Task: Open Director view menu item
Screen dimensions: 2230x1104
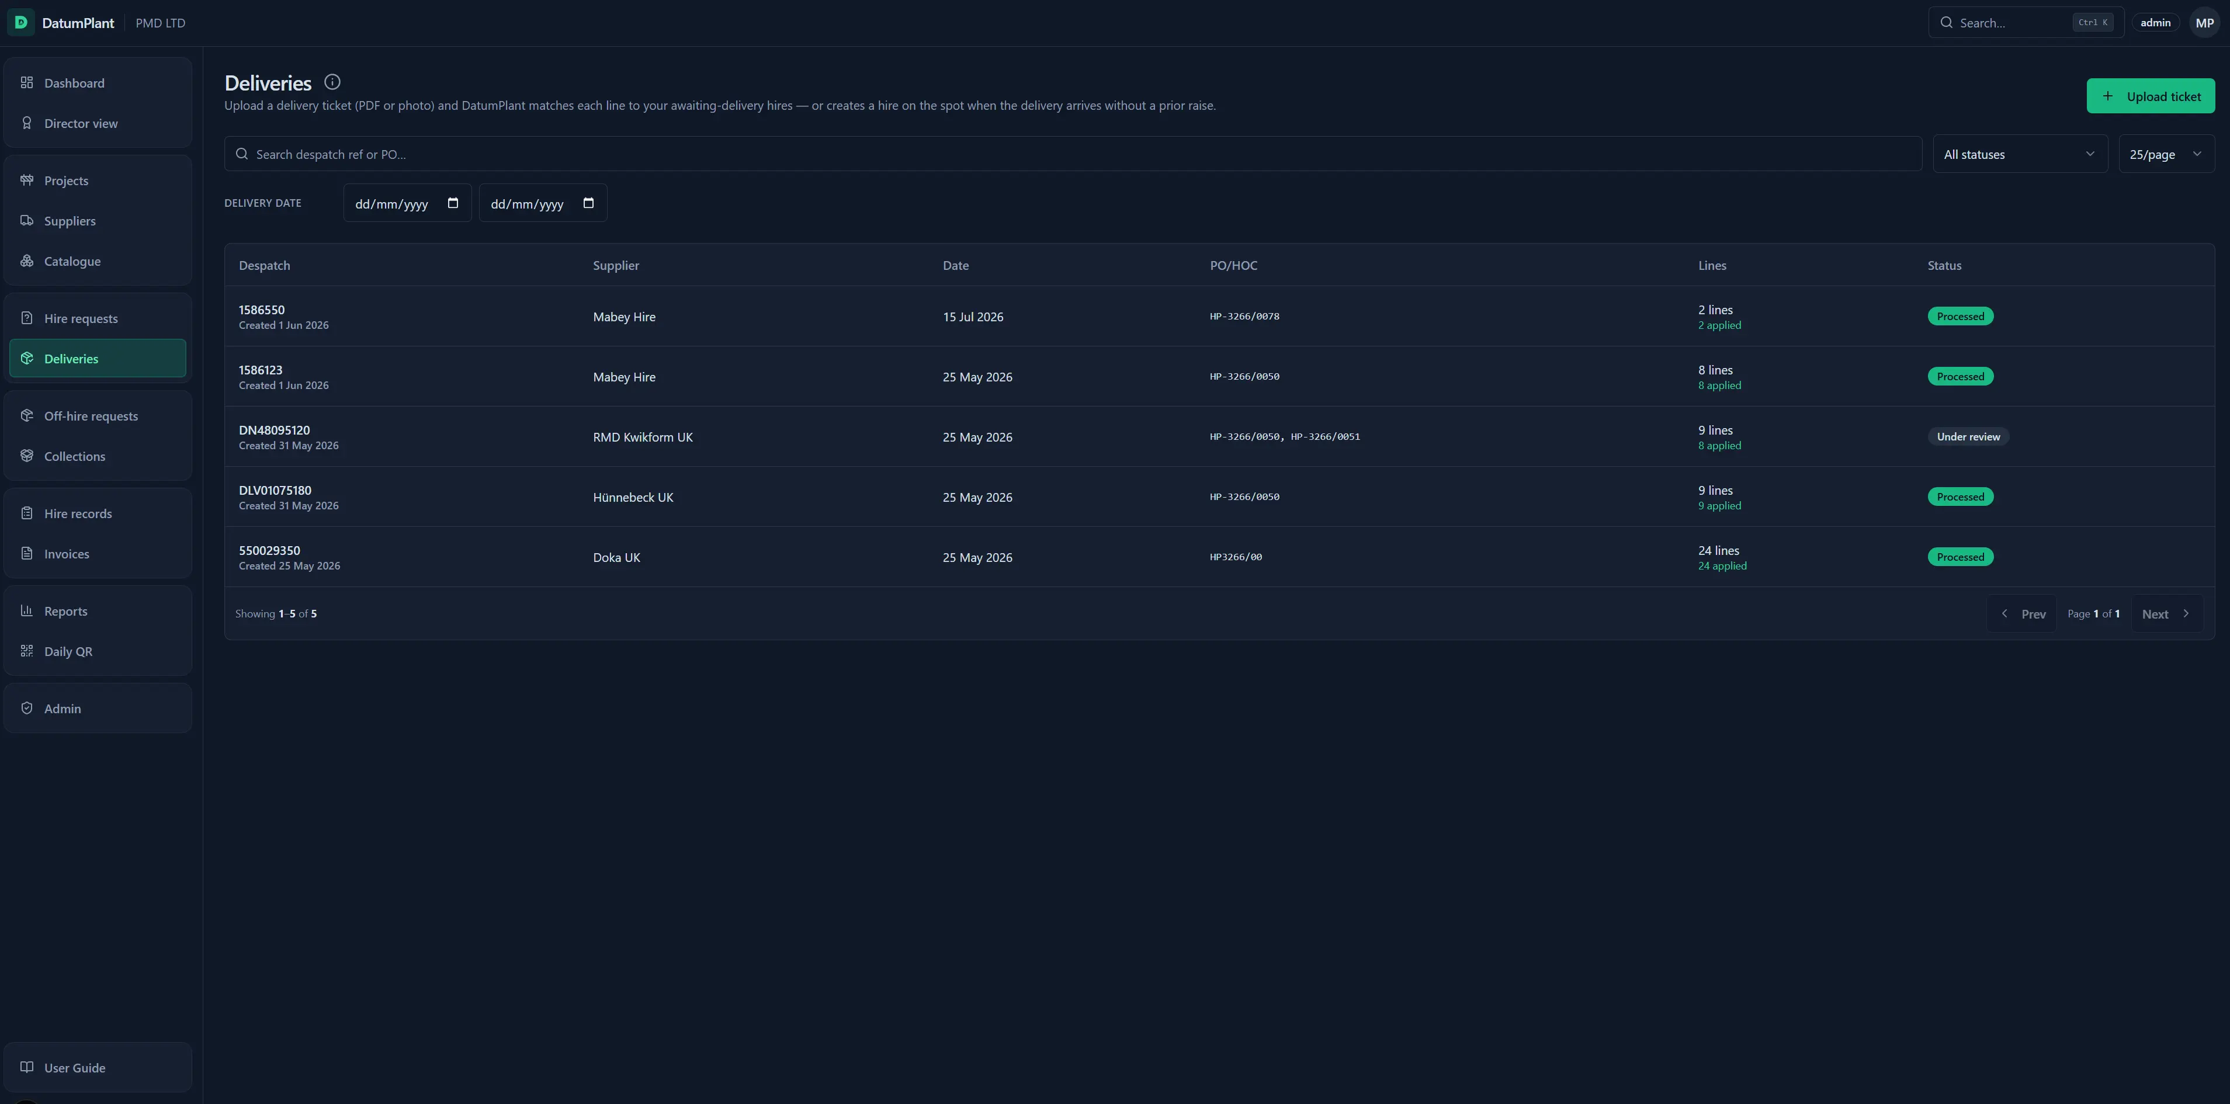Action: pos(98,123)
